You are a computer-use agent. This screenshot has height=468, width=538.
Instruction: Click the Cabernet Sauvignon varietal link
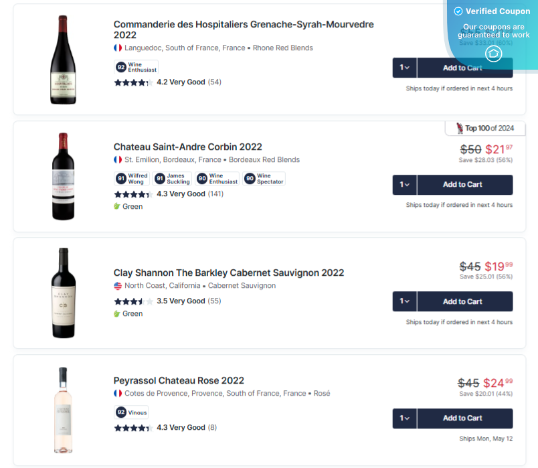[242, 285]
